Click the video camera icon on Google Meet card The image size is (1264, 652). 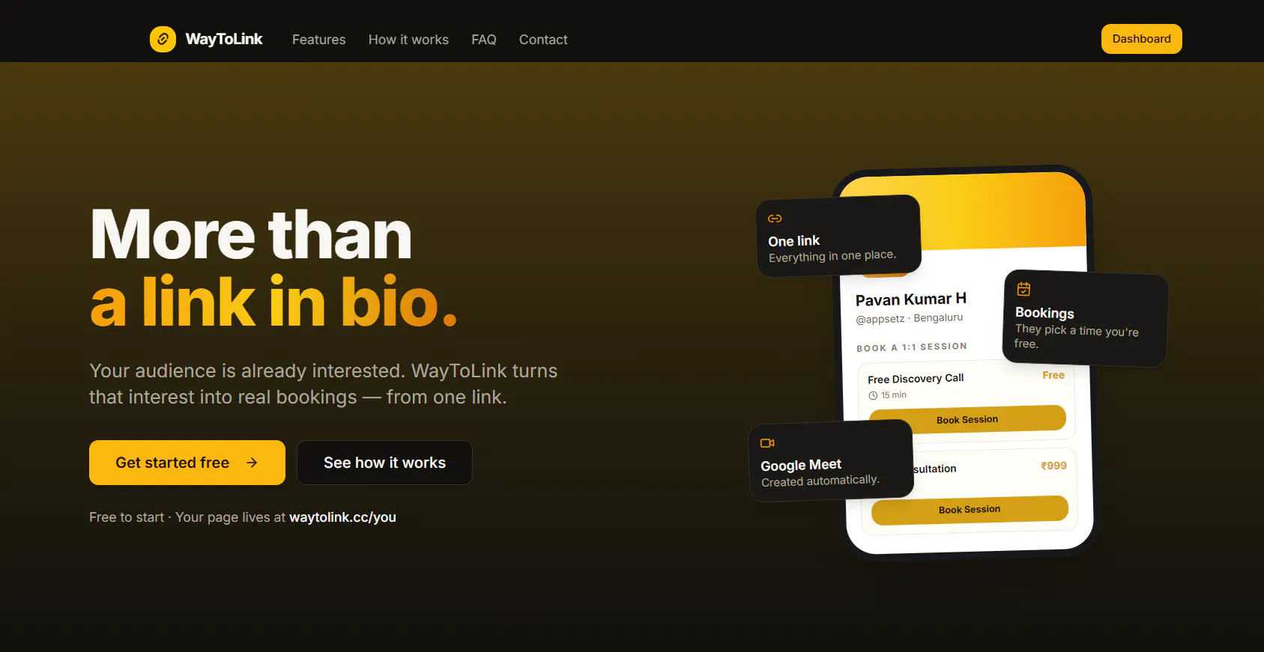[767, 443]
